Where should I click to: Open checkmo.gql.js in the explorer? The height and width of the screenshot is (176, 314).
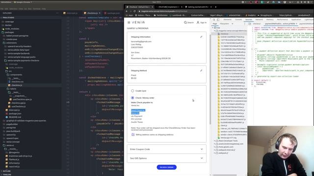[19, 103]
